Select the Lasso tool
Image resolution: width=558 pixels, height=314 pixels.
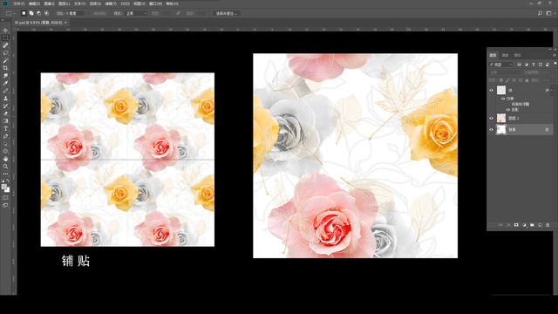point(5,52)
